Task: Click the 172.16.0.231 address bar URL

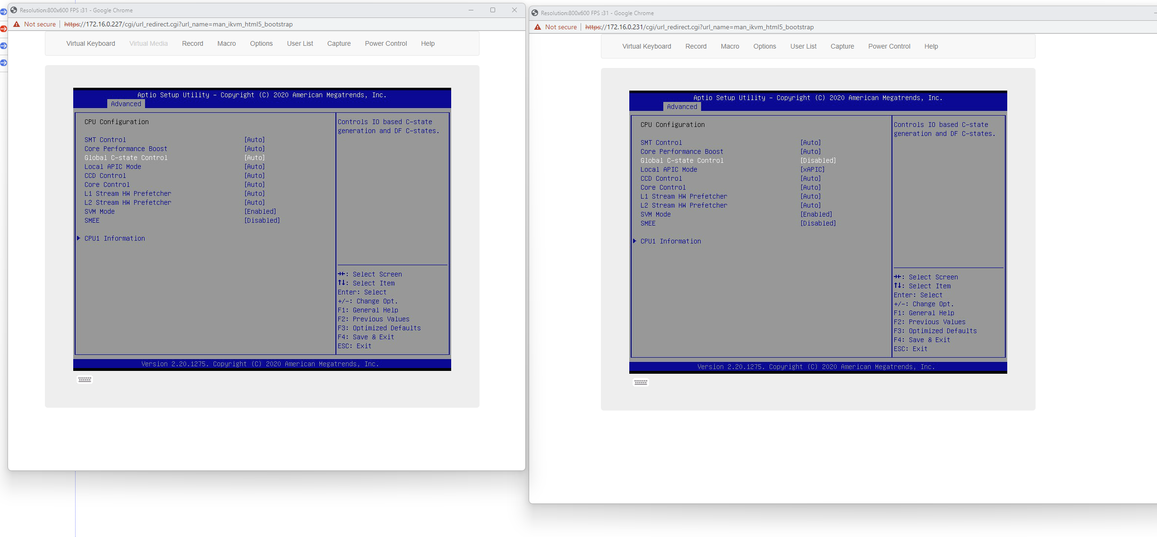Action: point(699,27)
